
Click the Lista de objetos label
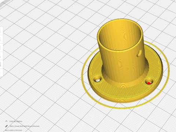click(x=16, y=121)
